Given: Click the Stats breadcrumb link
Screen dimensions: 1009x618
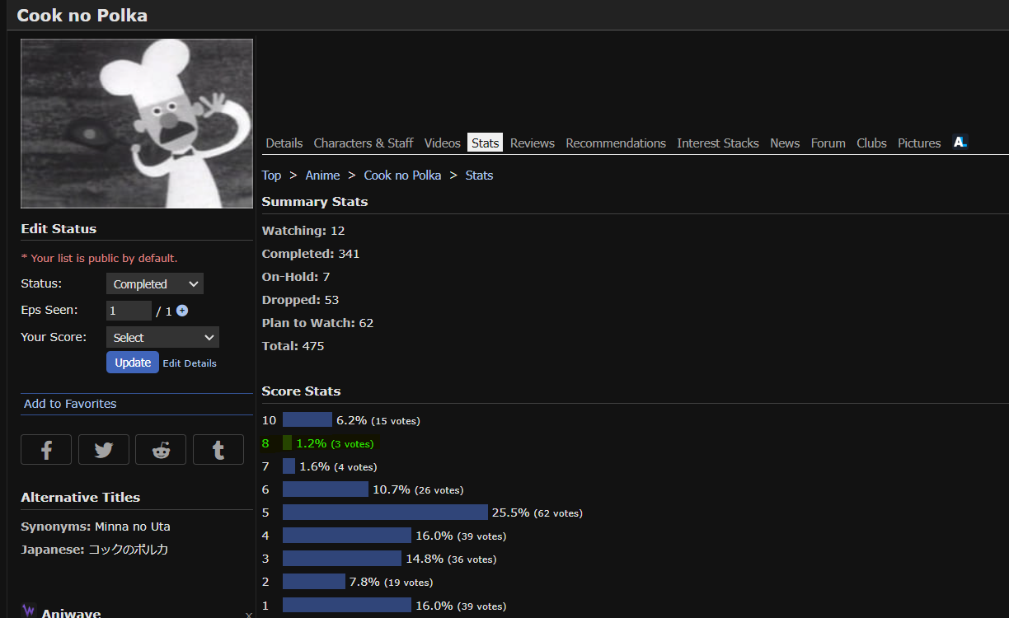Looking at the screenshot, I should tap(479, 175).
